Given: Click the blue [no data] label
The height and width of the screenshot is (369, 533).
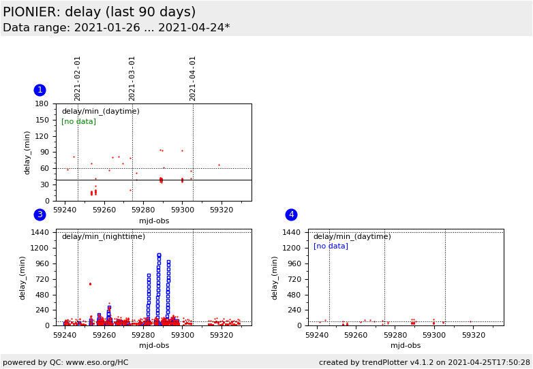Looking at the screenshot, I should point(331,246).
